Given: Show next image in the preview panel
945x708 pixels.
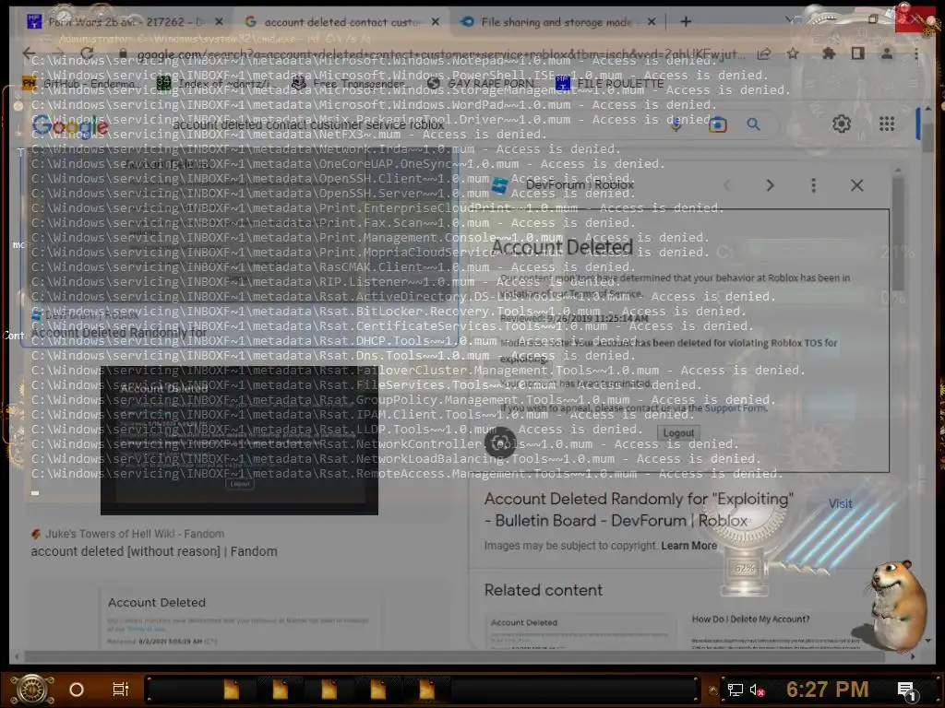Looking at the screenshot, I should [x=770, y=185].
